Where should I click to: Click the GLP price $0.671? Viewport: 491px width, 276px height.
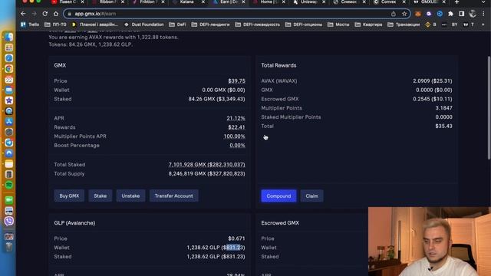coord(237,238)
